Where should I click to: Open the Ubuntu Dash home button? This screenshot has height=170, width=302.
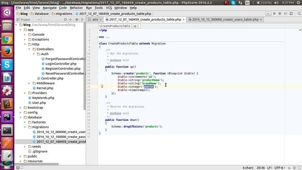click(7, 13)
